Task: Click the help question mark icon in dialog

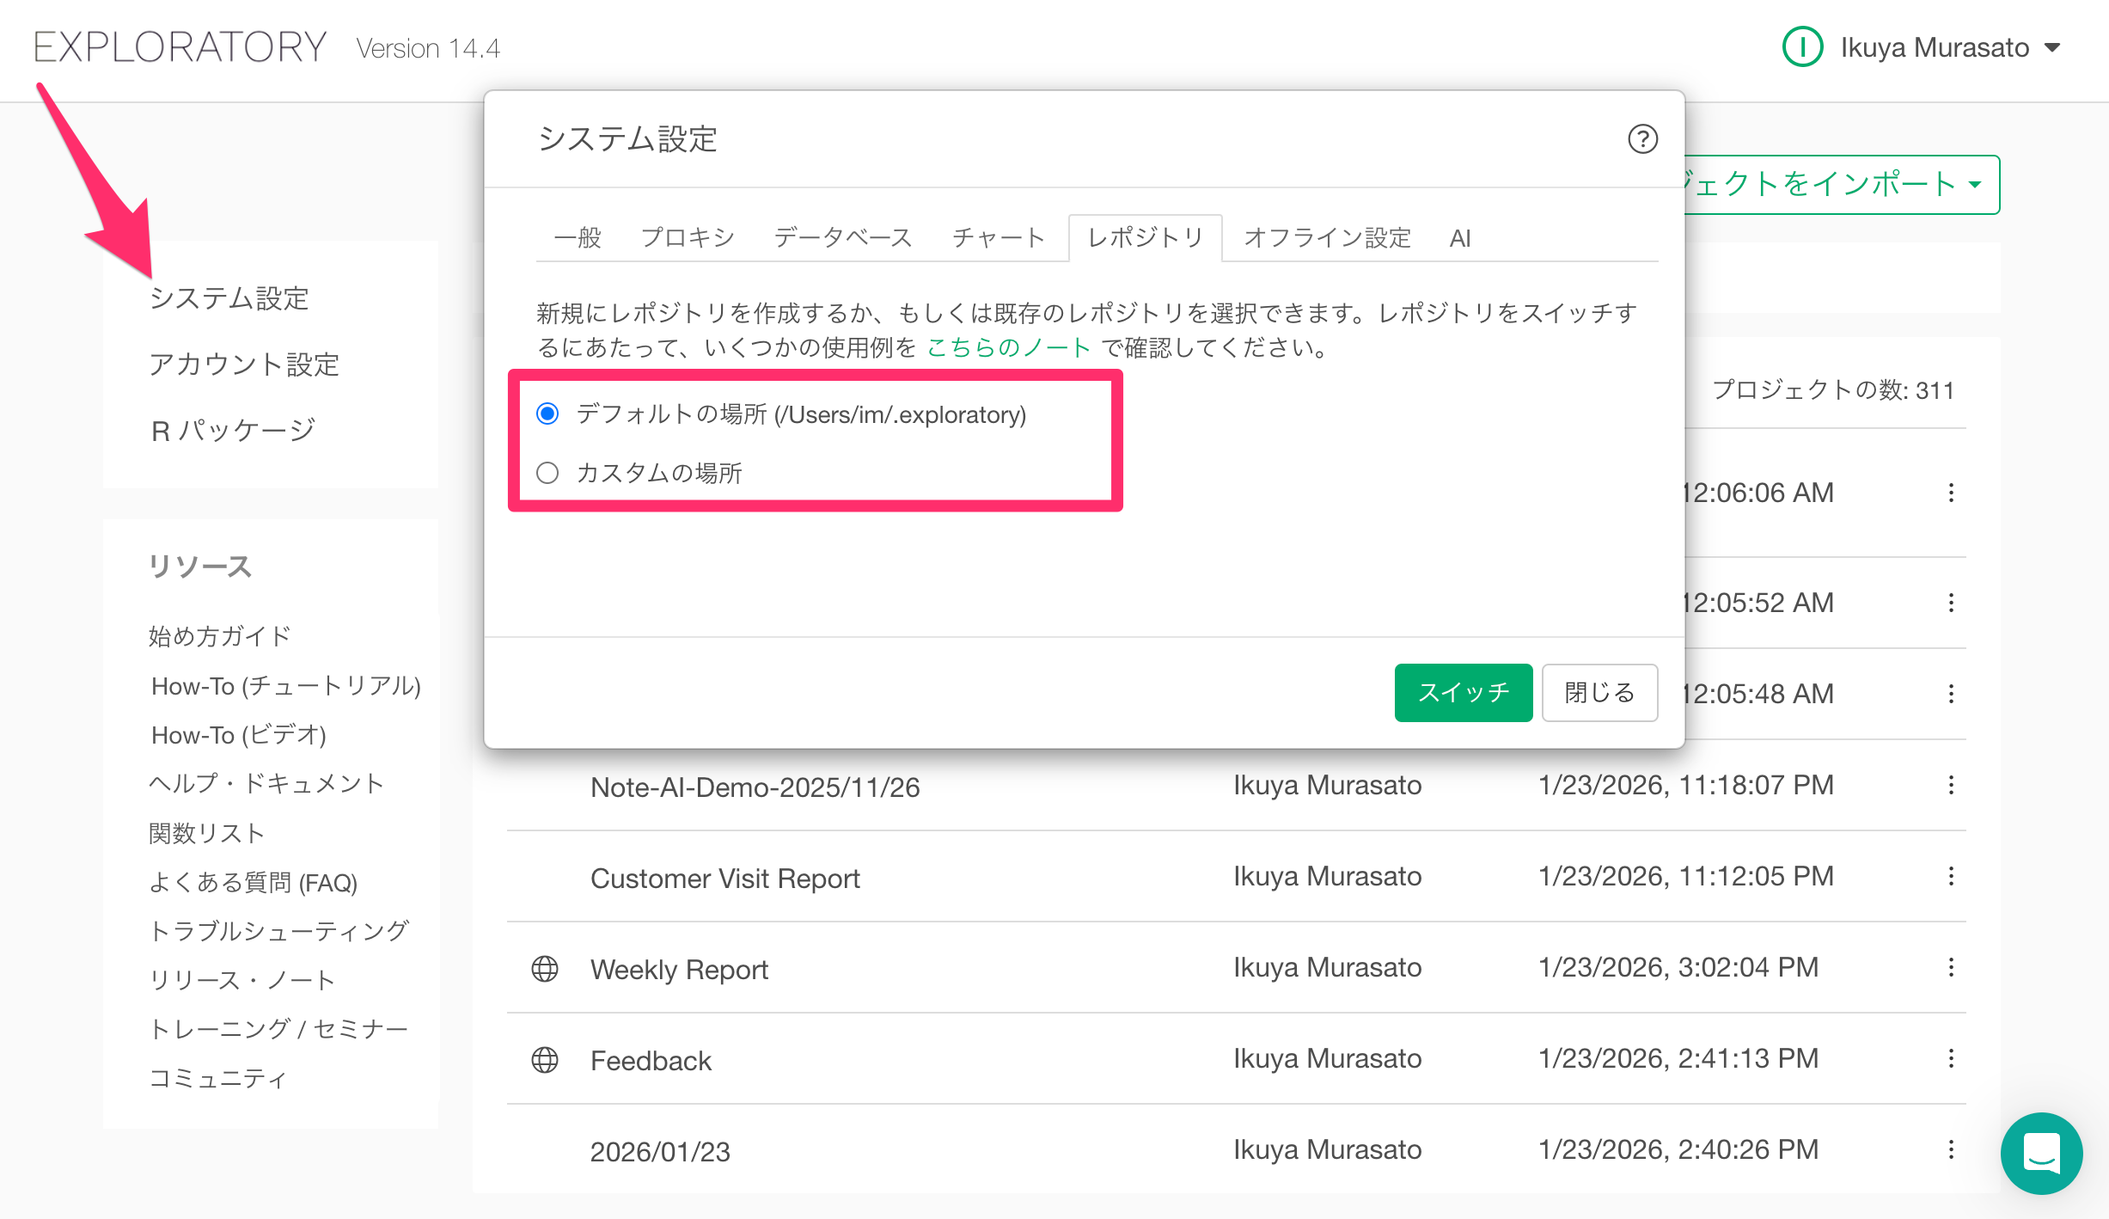Action: [1642, 139]
